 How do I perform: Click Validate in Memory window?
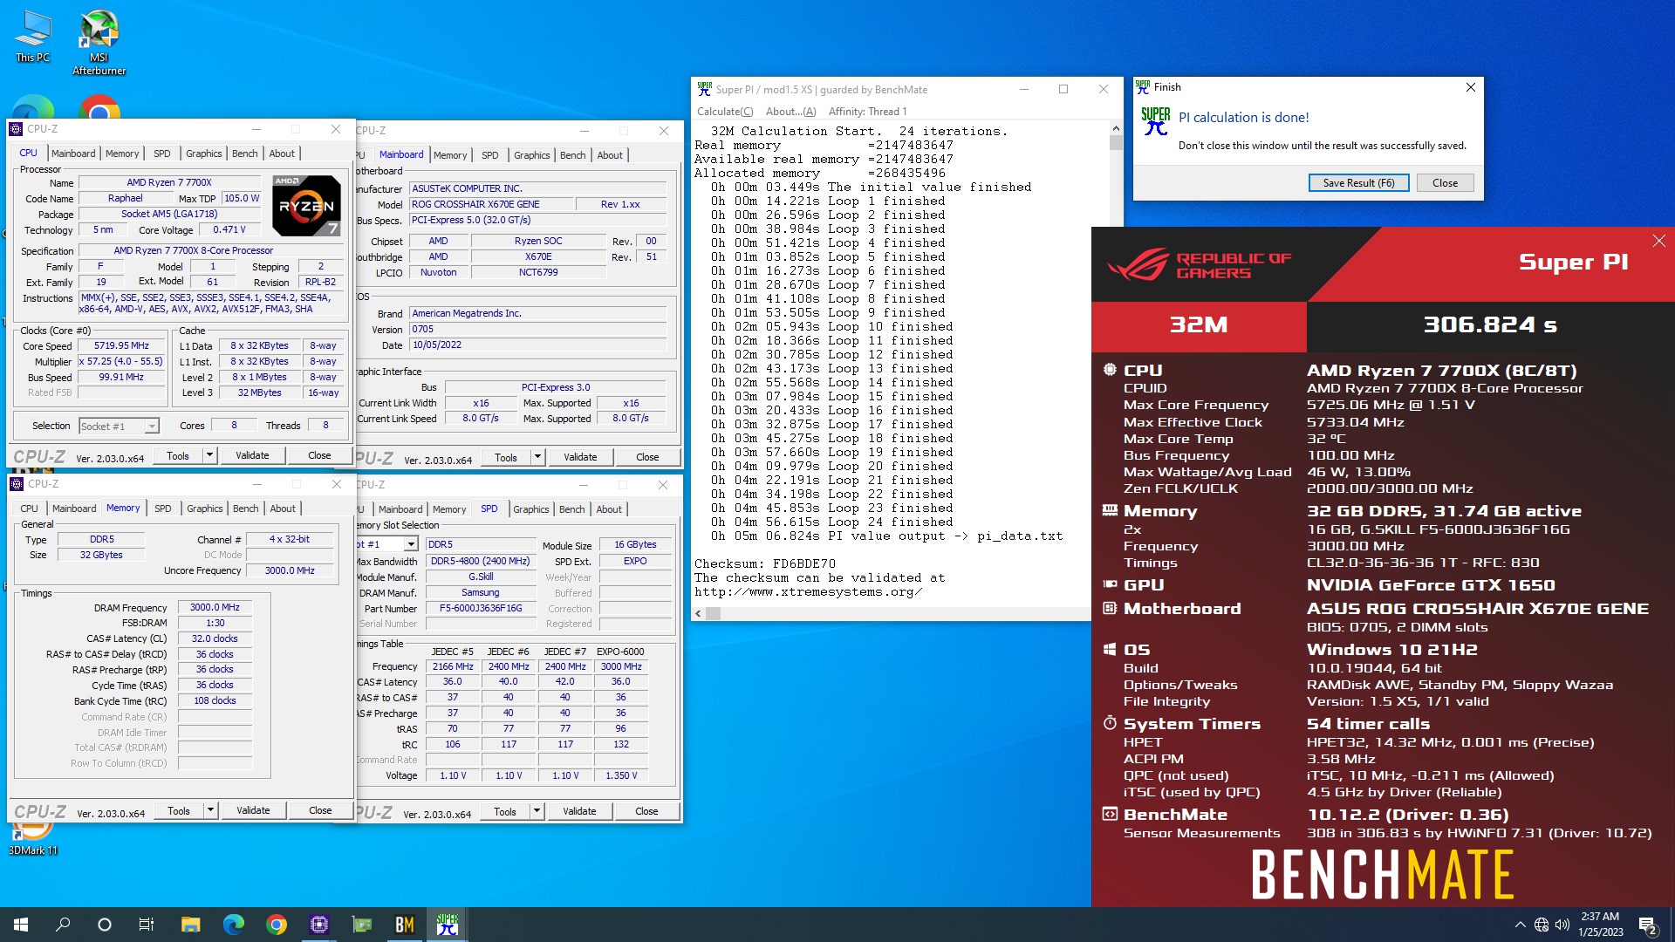point(253,810)
